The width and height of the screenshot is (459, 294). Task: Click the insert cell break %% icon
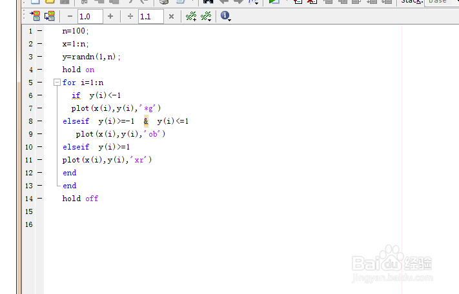pyautogui.click(x=191, y=16)
